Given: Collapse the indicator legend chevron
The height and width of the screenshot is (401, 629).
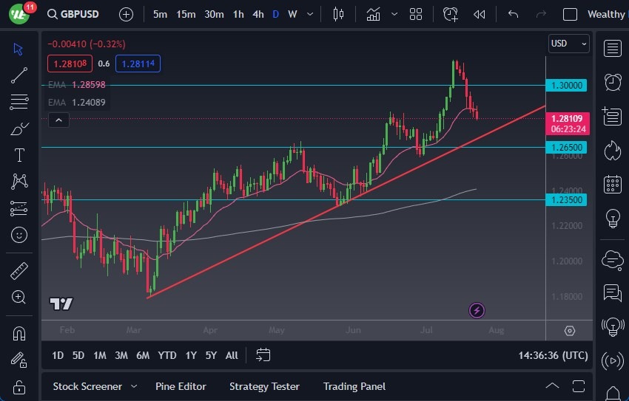Looking at the screenshot, I should coord(59,120).
